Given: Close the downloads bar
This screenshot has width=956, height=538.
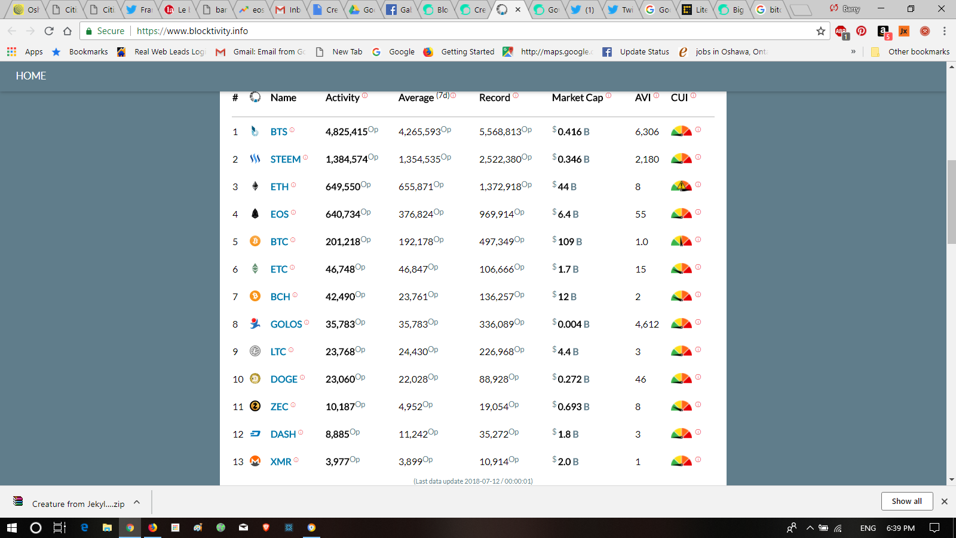Looking at the screenshot, I should coord(945,502).
